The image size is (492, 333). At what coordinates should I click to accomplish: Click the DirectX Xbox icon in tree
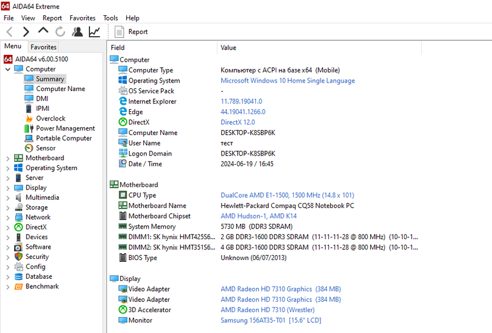(19, 227)
